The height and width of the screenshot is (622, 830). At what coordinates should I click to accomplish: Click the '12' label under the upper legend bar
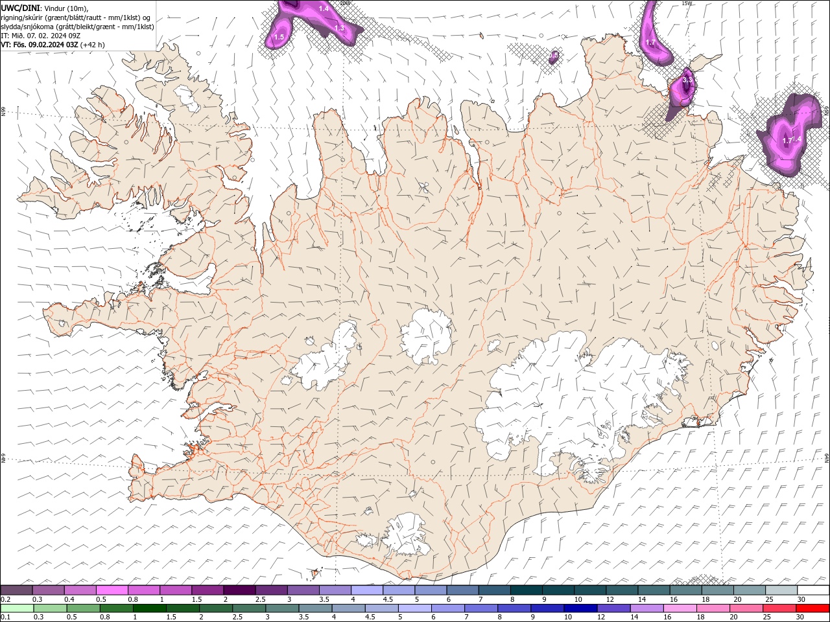[x=610, y=599]
